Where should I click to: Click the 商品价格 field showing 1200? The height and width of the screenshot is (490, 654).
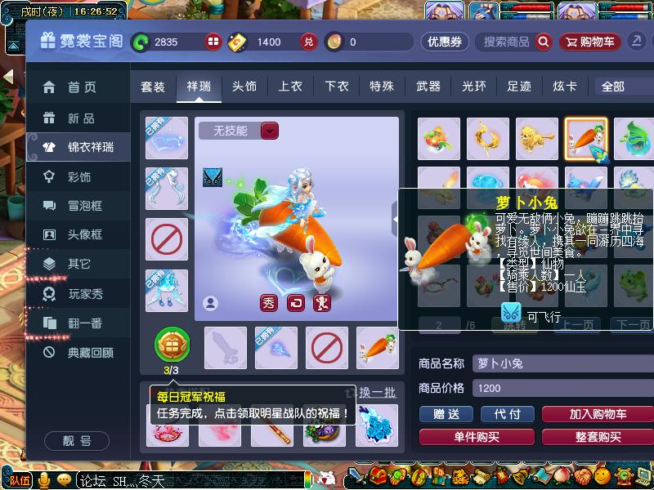563,389
